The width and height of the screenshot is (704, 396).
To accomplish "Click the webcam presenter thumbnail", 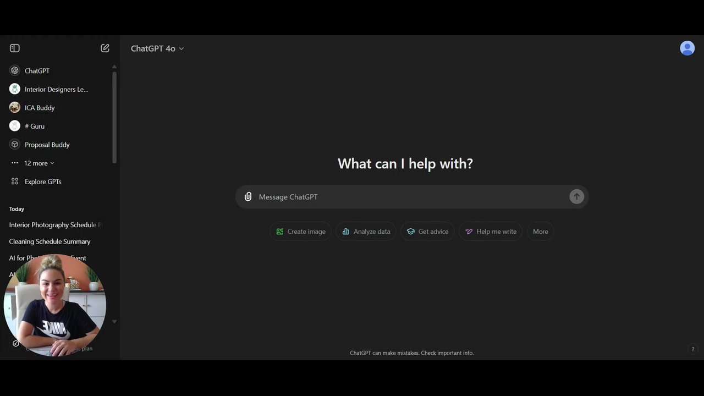I will (55, 305).
